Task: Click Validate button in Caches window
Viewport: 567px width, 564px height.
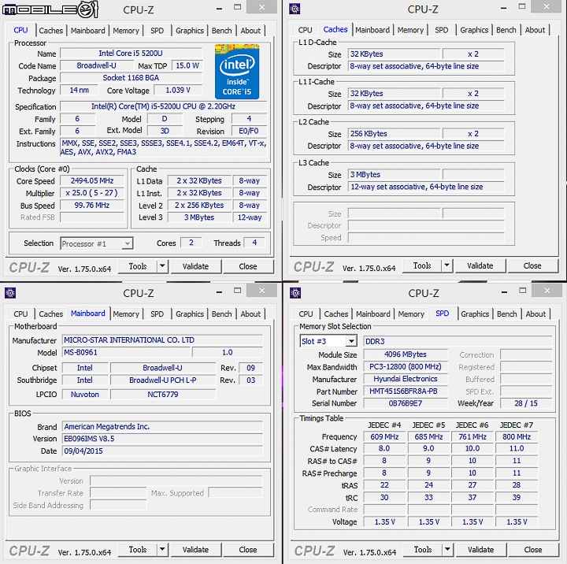Action: tap(480, 265)
